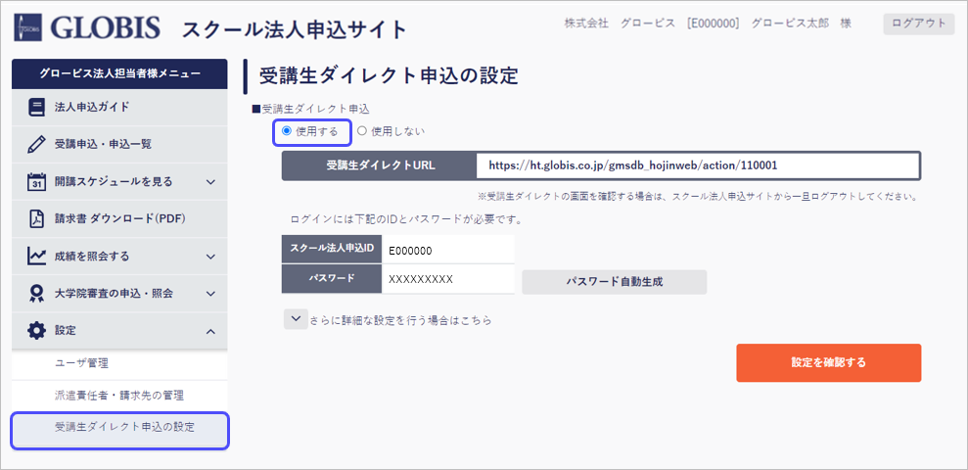Viewport: 968px width, 470px height.
Task: Open 派遣責任者・請求先の管理 submenu item
Action: [x=119, y=396]
